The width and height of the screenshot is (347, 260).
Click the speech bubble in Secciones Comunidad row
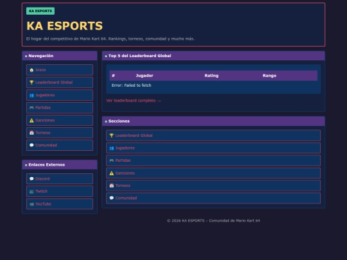(112, 198)
